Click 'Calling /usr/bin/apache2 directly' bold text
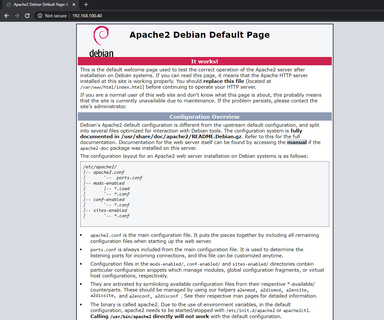384x320 pixels. tap(150, 316)
